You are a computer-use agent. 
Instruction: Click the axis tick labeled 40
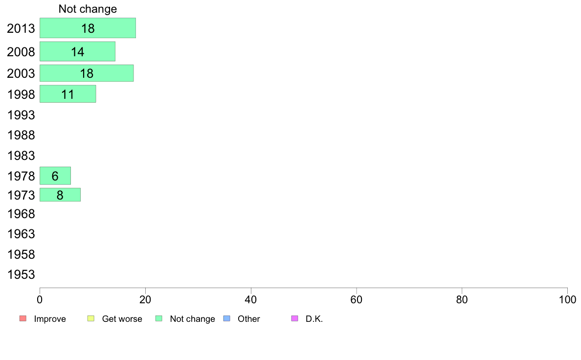click(x=251, y=299)
